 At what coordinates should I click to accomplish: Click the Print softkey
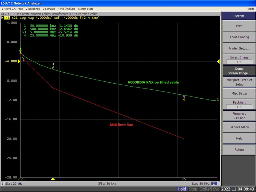[x=239, y=26]
